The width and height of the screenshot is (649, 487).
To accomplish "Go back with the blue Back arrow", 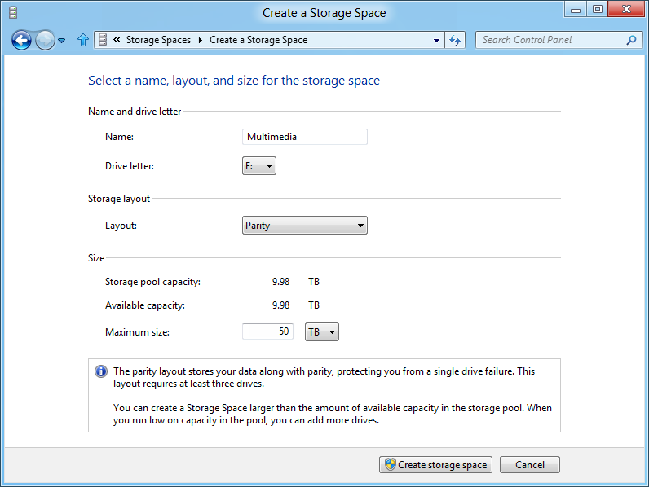I will tap(21, 41).
